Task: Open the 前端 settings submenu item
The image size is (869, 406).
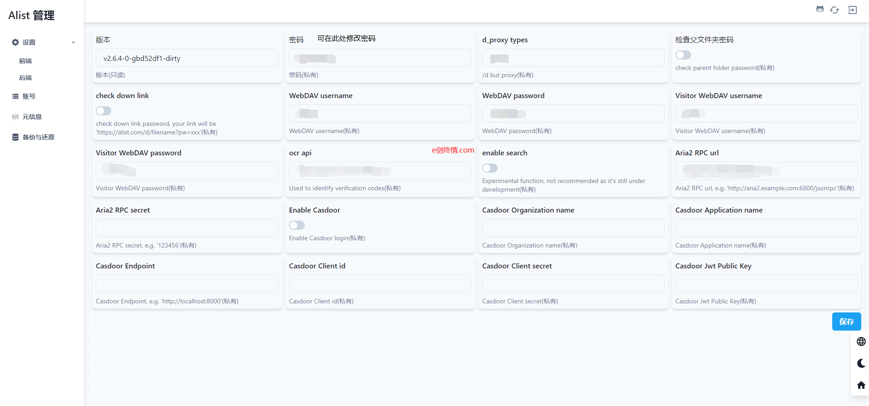Action: click(x=25, y=61)
